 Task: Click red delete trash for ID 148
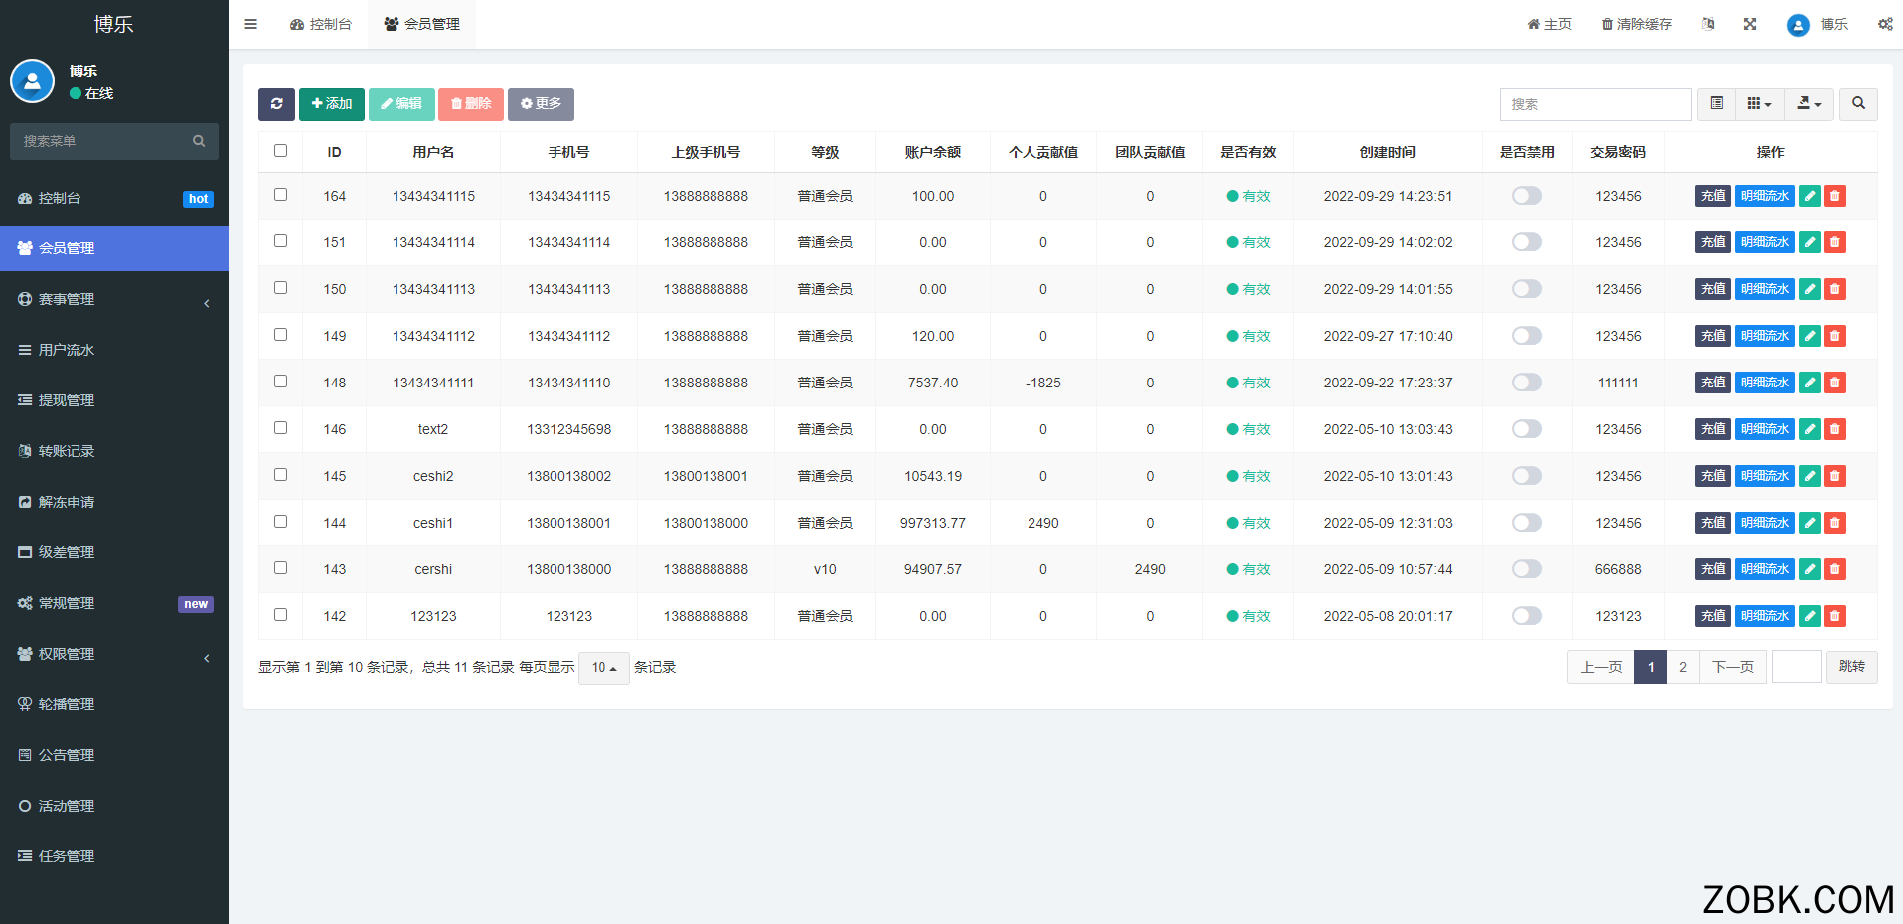(1835, 383)
